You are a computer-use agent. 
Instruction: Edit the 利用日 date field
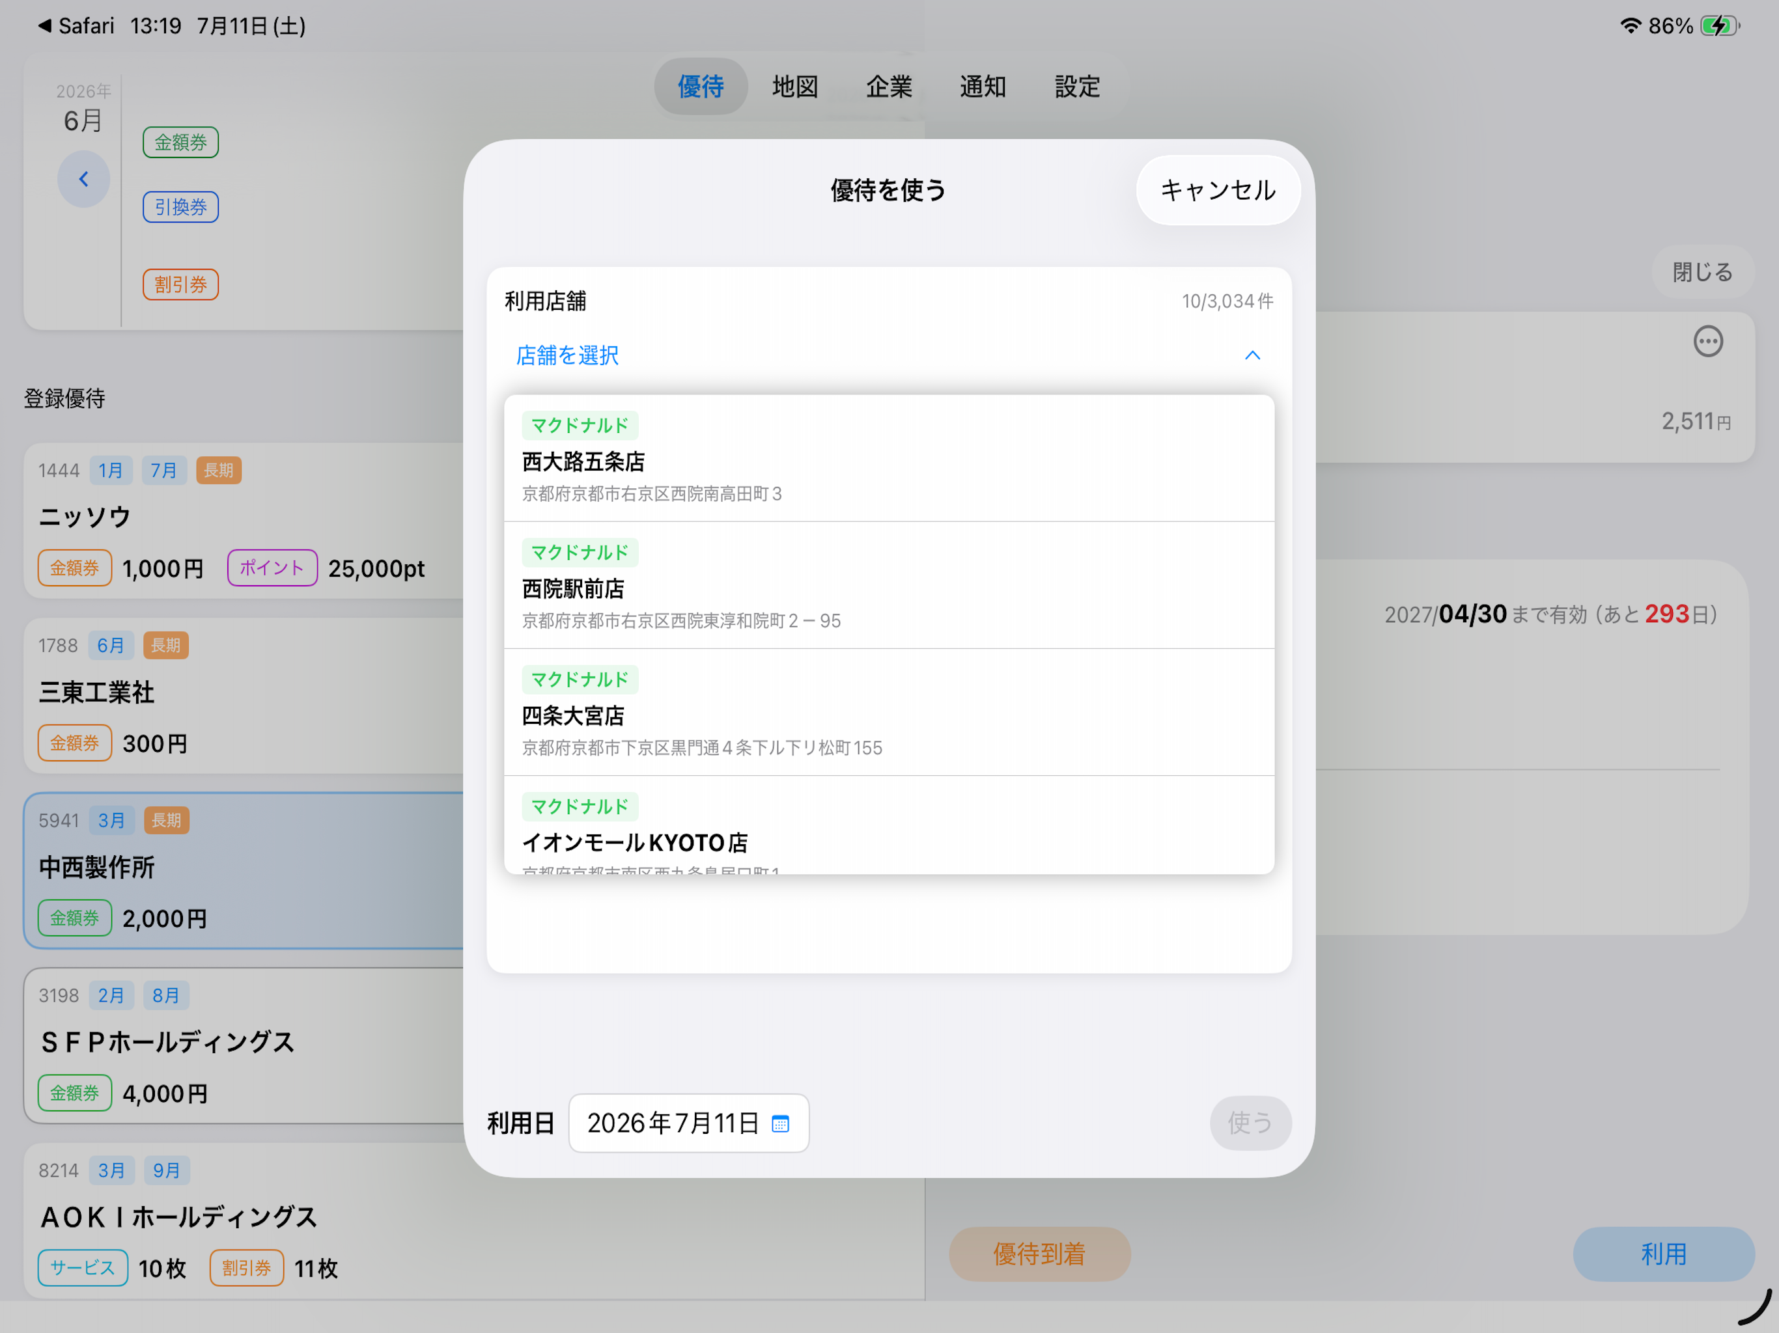pyautogui.click(x=688, y=1123)
